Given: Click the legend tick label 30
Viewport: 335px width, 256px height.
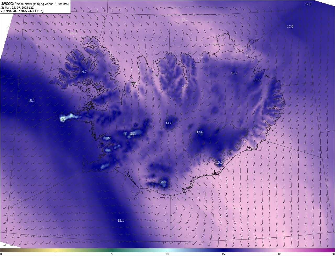Looking at the screenshot, I should [x=279, y=254].
